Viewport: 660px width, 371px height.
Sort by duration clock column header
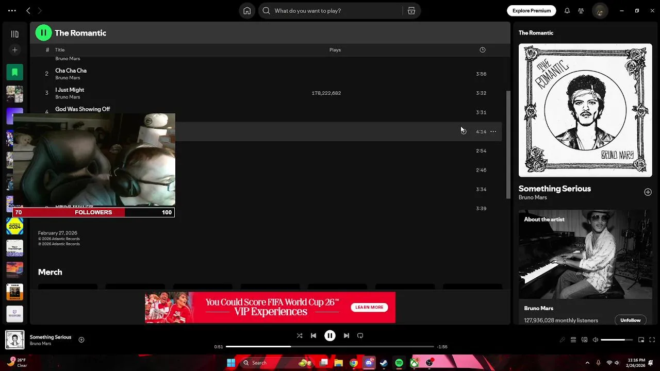pos(483,50)
